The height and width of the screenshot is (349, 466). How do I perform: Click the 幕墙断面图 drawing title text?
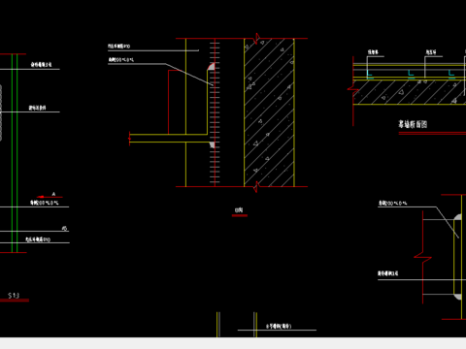[413, 124]
